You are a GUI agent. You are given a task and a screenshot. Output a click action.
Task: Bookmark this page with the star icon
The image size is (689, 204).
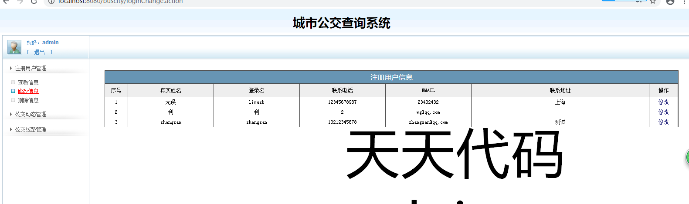click(x=653, y=2)
